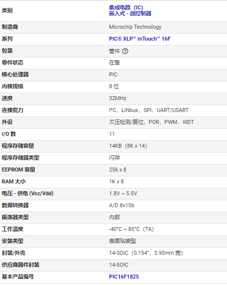
Task: Select the A/D 8x10b converter value
Action: pos(121,205)
